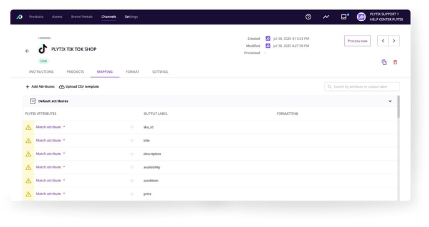Click the Live status badge
The height and width of the screenshot is (227, 429).
44,61
